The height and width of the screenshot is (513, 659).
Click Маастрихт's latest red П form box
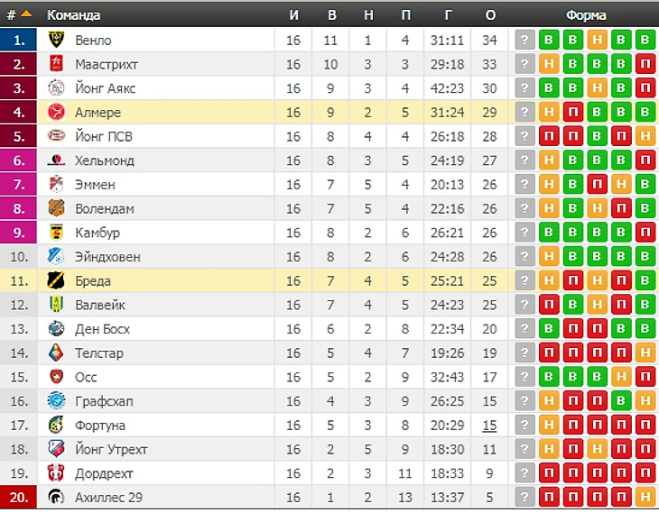tap(645, 64)
